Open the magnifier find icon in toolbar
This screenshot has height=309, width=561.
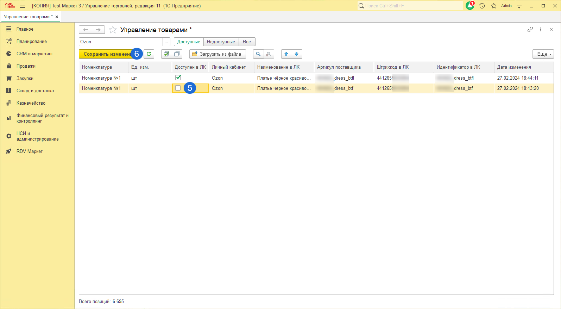[258, 54]
